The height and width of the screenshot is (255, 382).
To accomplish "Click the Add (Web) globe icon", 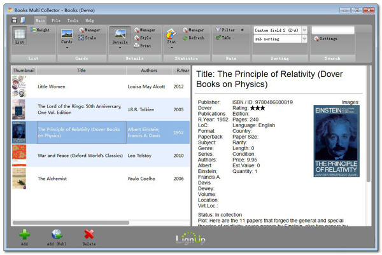I will coord(57,235).
